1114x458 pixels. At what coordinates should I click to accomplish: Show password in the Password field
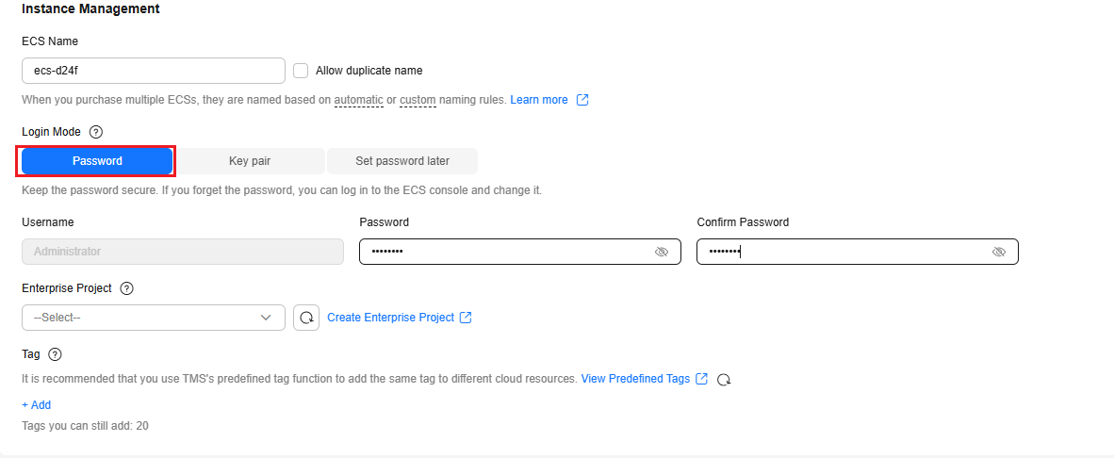pos(661,253)
